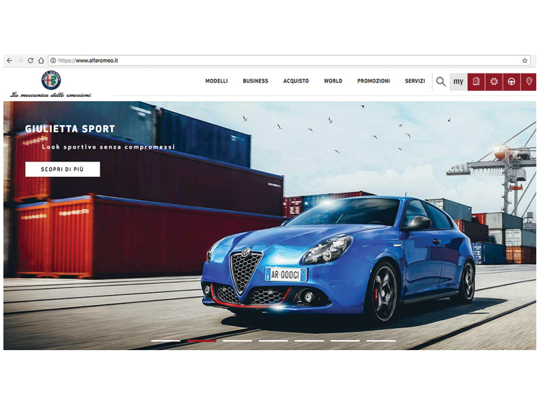
Task: Bookmark page with the star icon
Action: [525, 61]
